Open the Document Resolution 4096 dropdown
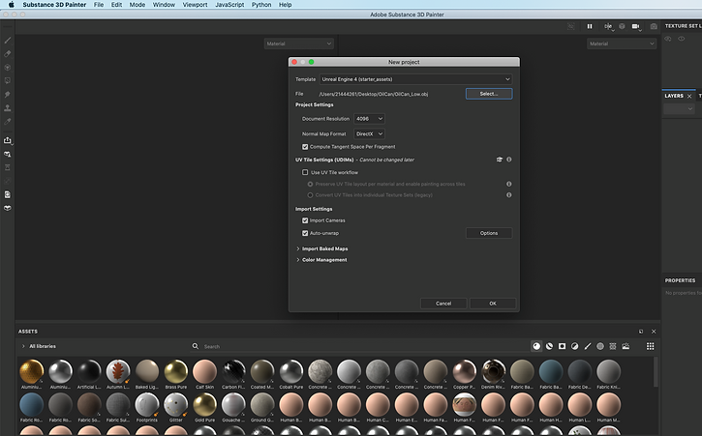 tap(369, 119)
